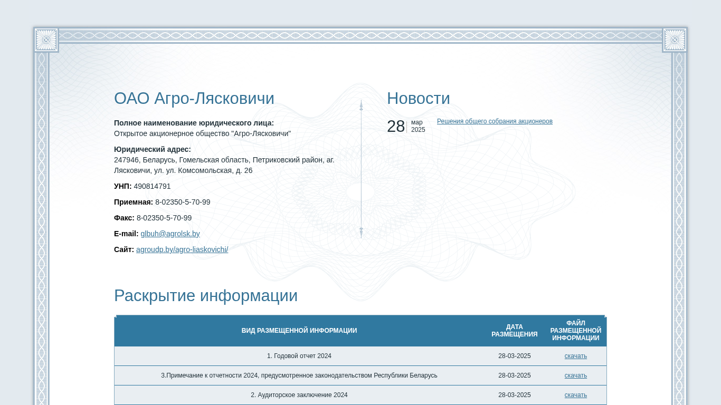Download the Годовой отчет 2024 file
Screen dimensions: 721x405
pos(575,356)
